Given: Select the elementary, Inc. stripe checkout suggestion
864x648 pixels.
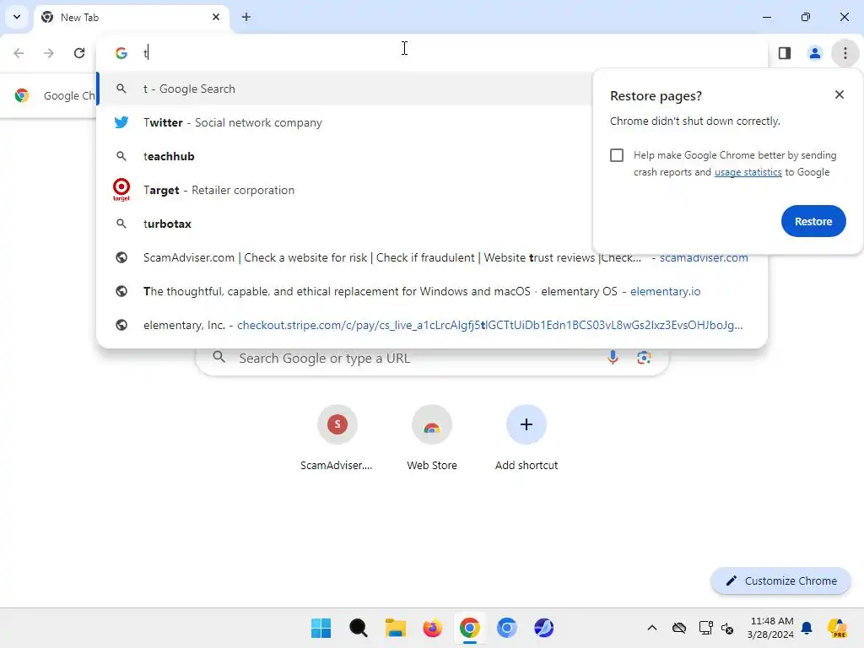Looking at the screenshot, I should (432, 325).
